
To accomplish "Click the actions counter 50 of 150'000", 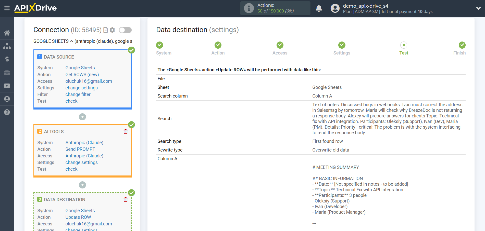I will click(276, 11).
